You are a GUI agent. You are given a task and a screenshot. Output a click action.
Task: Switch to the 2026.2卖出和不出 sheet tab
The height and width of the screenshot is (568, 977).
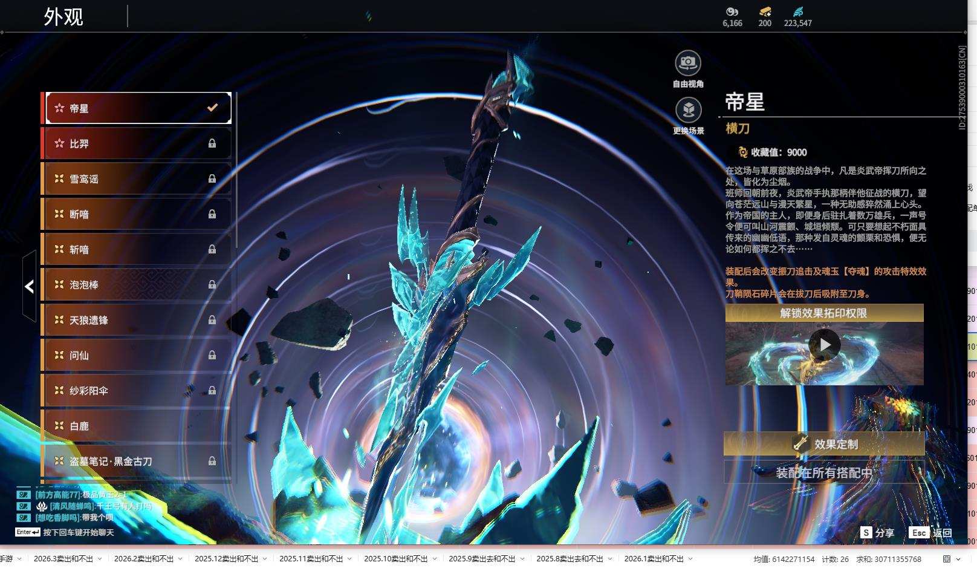point(143,559)
